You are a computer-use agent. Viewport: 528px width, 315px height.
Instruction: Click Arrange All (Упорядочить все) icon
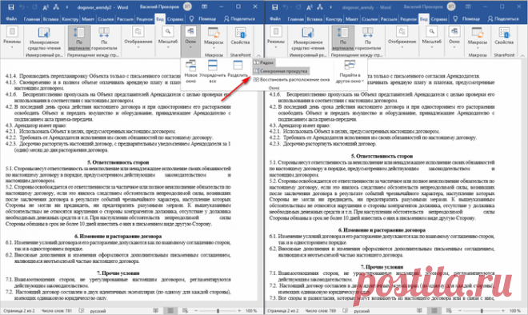[213, 71]
